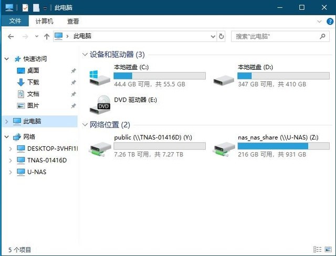Open 下载 in quick access

coord(33,82)
